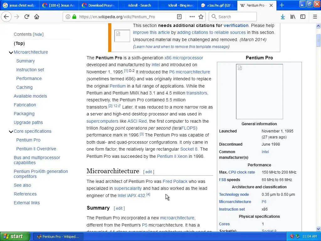
Task: Edit the Microarchitecture section
Action: [x=149, y=172]
